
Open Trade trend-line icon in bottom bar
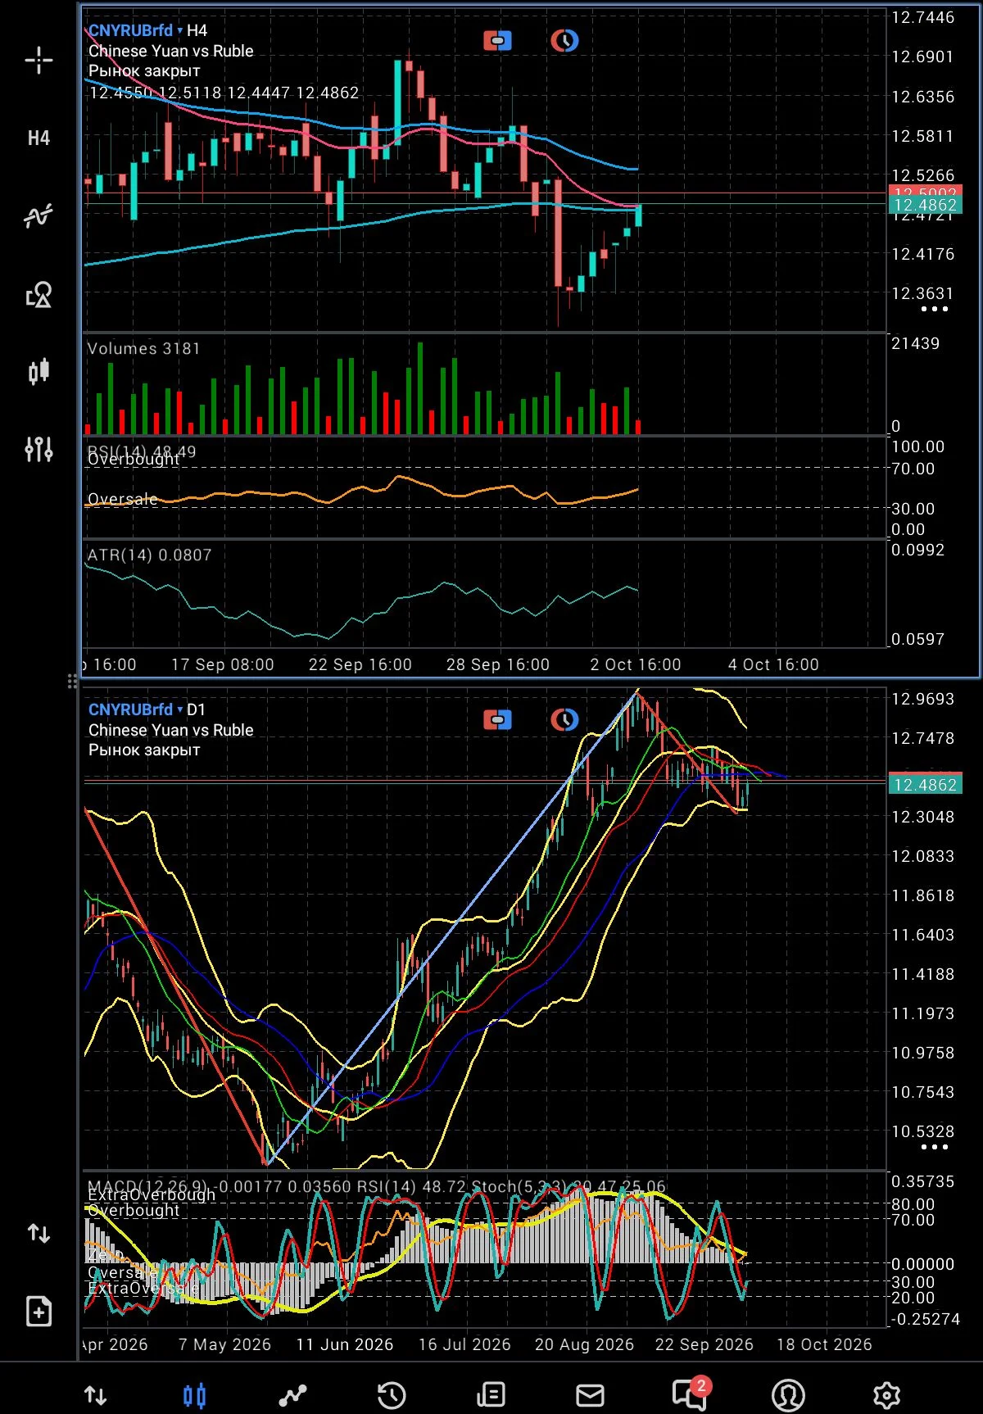(292, 1395)
